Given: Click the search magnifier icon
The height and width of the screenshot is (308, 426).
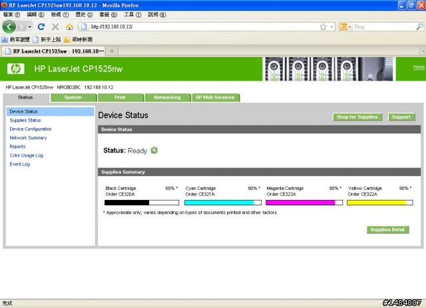Looking at the screenshot, I should pos(419,27).
